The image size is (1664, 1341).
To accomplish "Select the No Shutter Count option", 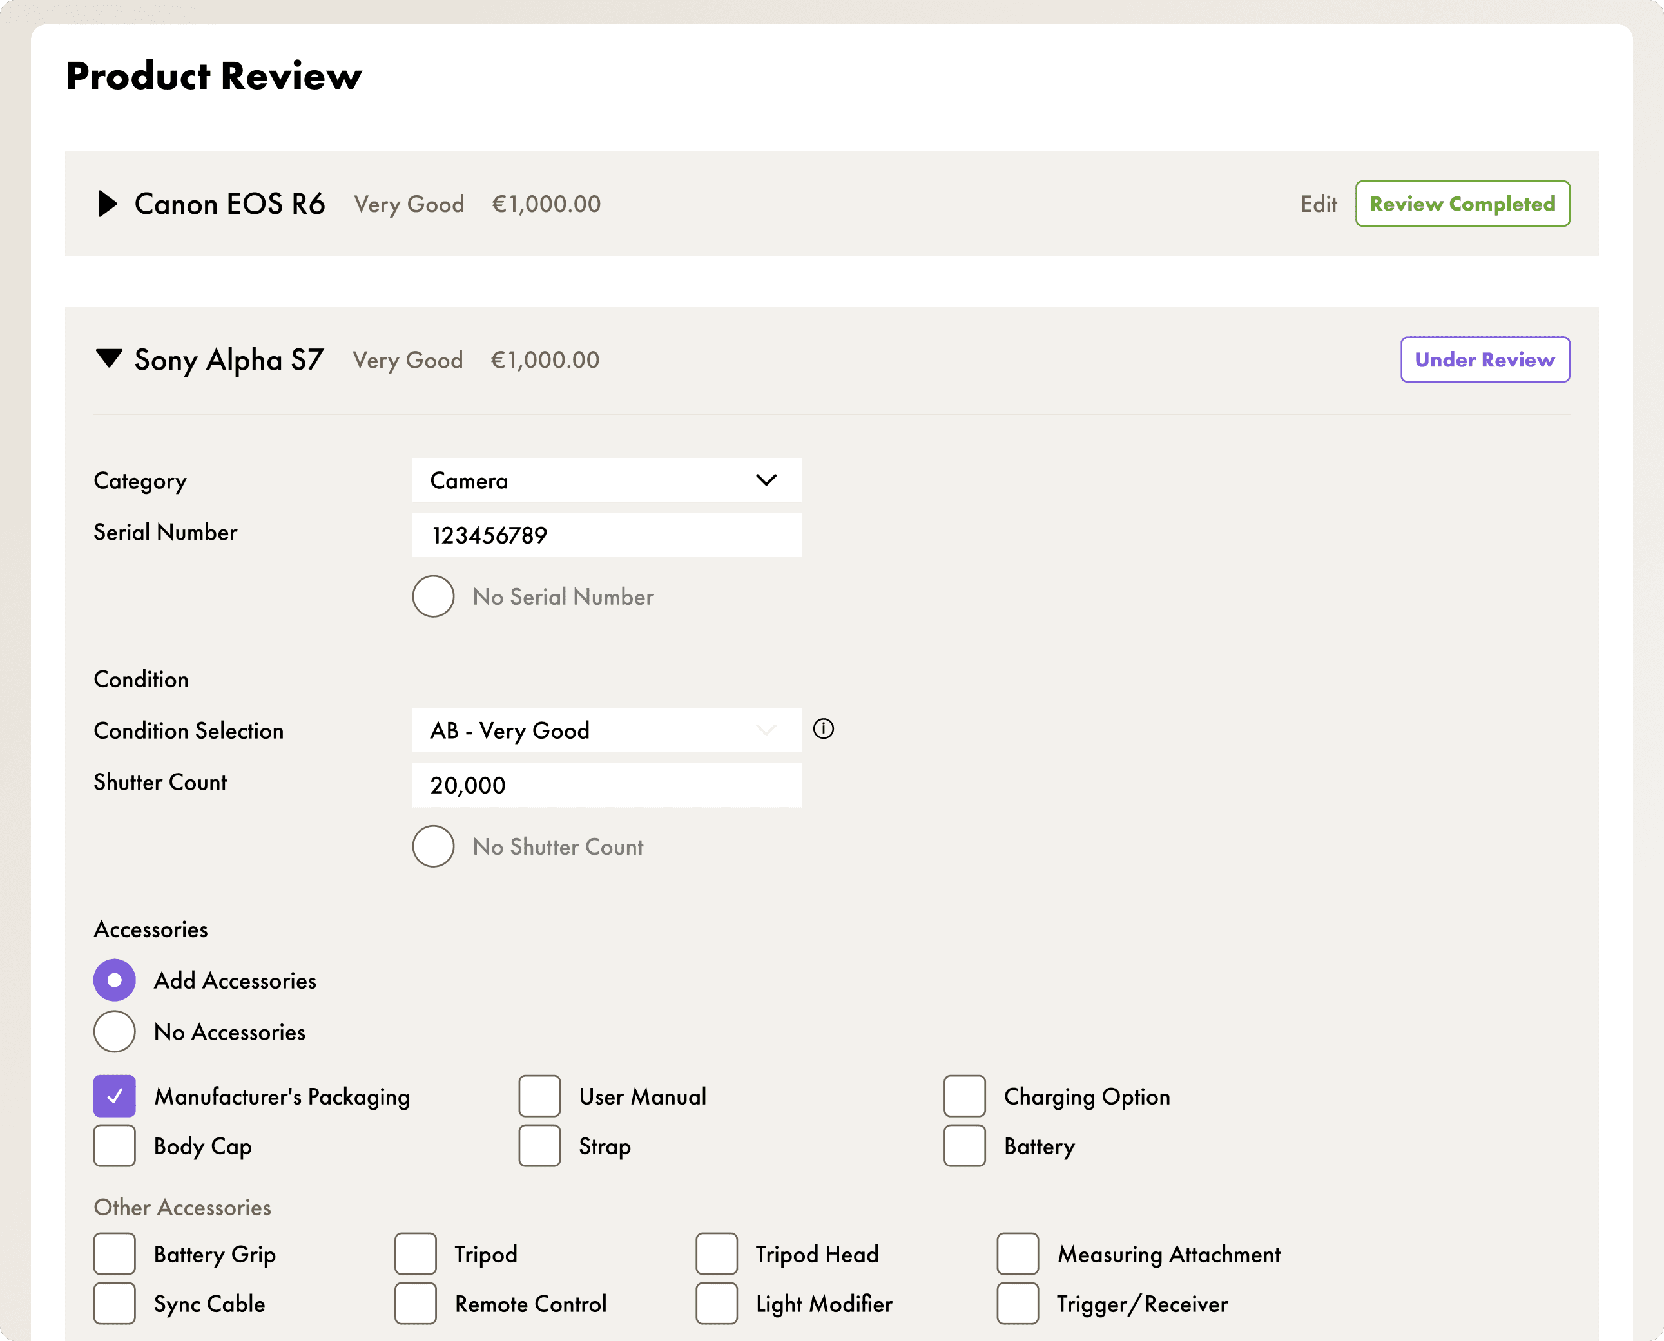I will (434, 846).
